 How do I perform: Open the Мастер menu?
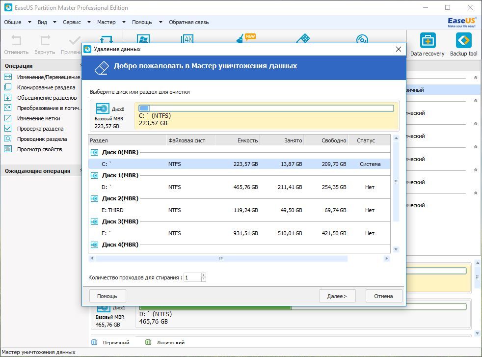tap(107, 22)
